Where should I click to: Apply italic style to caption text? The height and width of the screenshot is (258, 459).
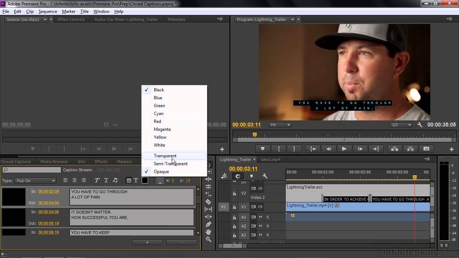pyautogui.click(x=97, y=180)
